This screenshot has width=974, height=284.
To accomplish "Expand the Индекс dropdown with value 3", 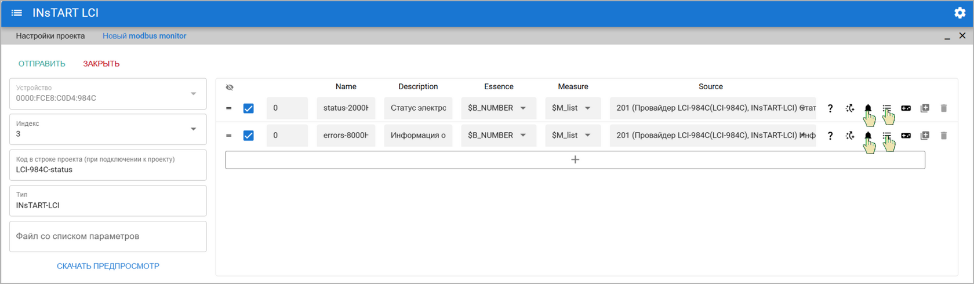I will point(108,129).
